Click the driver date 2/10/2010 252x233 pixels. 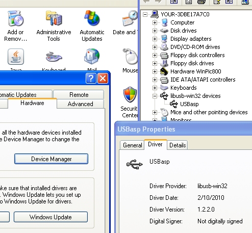click(211, 198)
